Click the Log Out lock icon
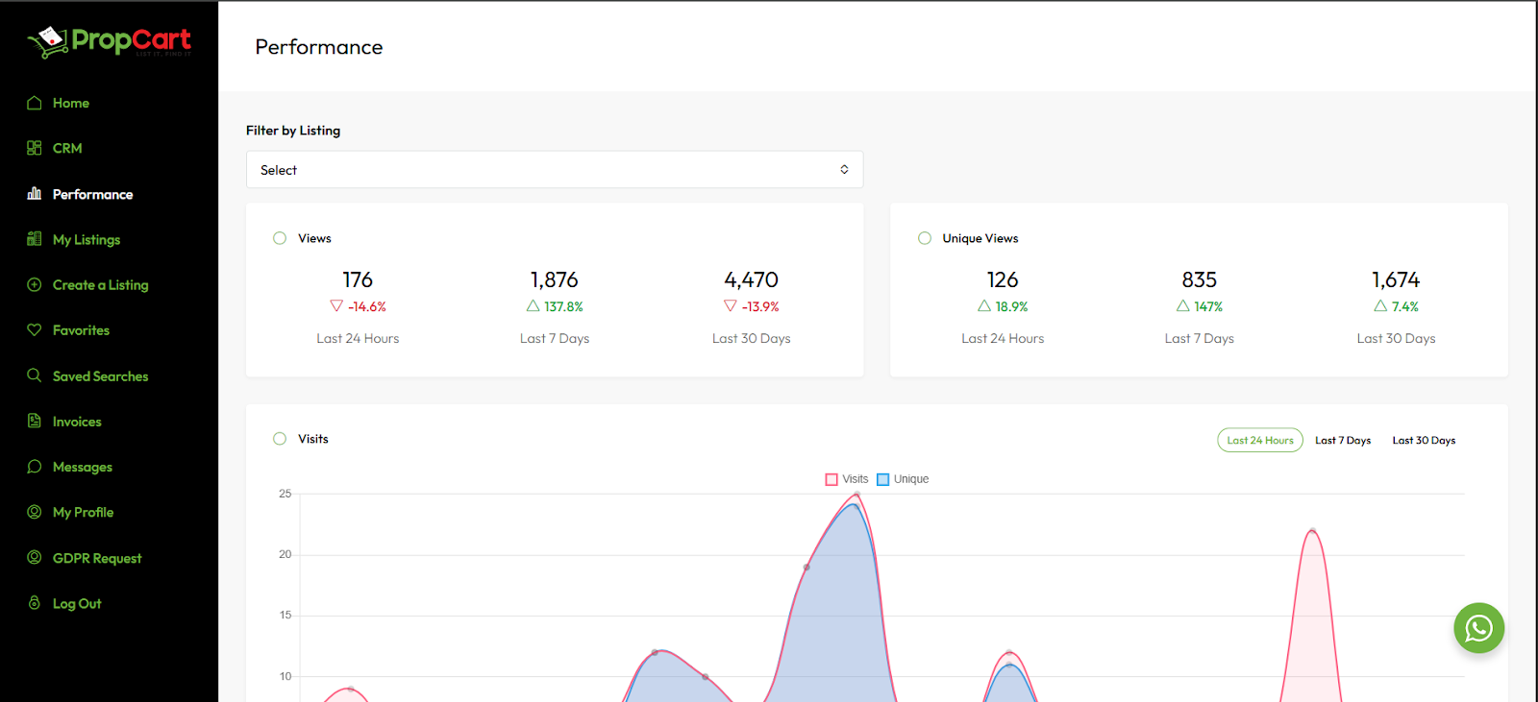1538x702 pixels. tap(35, 603)
